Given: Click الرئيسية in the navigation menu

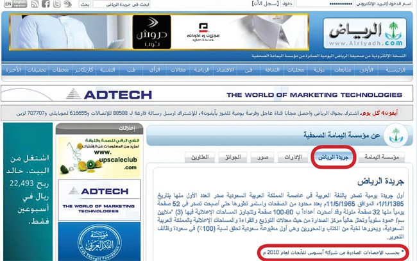Looking at the screenshot, I should tap(395, 69).
